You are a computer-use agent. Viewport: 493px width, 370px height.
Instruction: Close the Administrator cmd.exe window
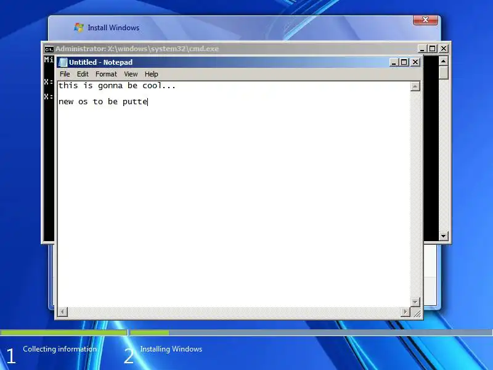point(444,49)
